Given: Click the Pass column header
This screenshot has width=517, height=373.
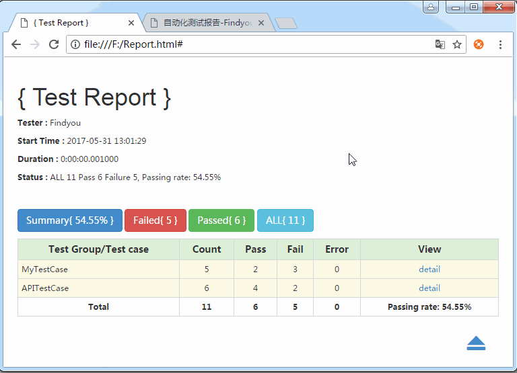Looking at the screenshot, I should [256, 249].
